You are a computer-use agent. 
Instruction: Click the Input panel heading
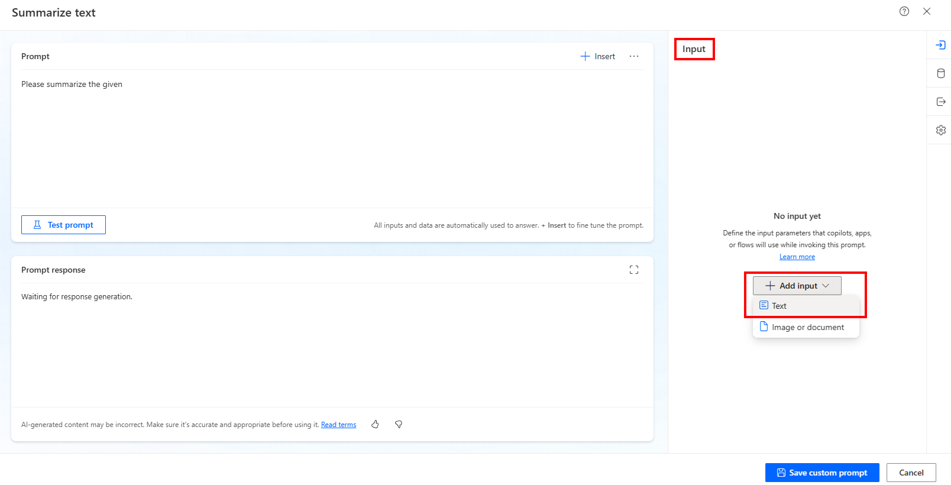click(694, 49)
